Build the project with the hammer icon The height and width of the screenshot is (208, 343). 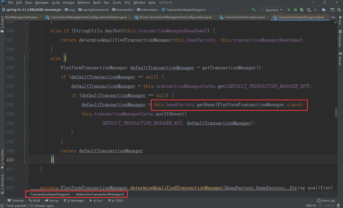point(254,9)
